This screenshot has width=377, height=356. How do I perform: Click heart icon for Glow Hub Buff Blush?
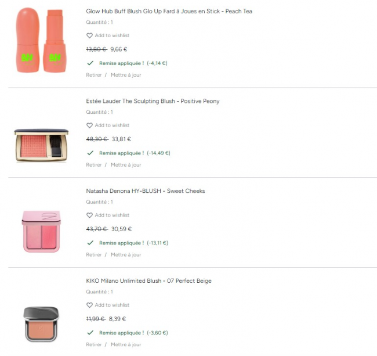[89, 35]
